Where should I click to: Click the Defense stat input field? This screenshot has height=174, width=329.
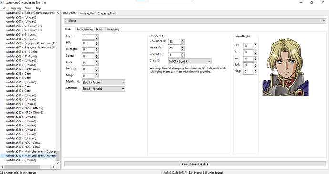pyautogui.click(x=88, y=69)
